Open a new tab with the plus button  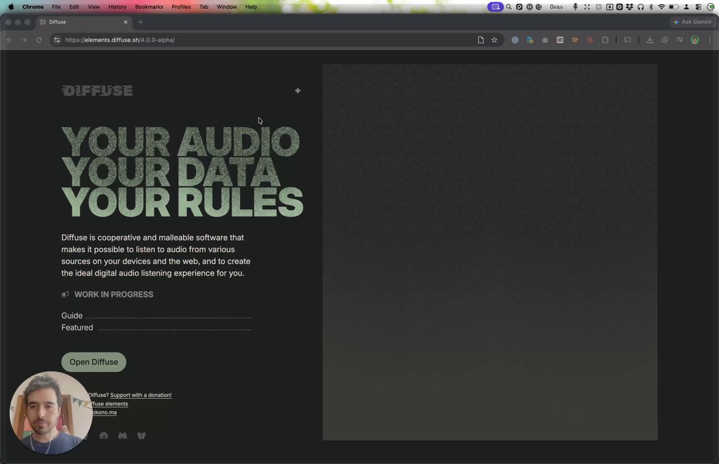pyautogui.click(x=140, y=22)
